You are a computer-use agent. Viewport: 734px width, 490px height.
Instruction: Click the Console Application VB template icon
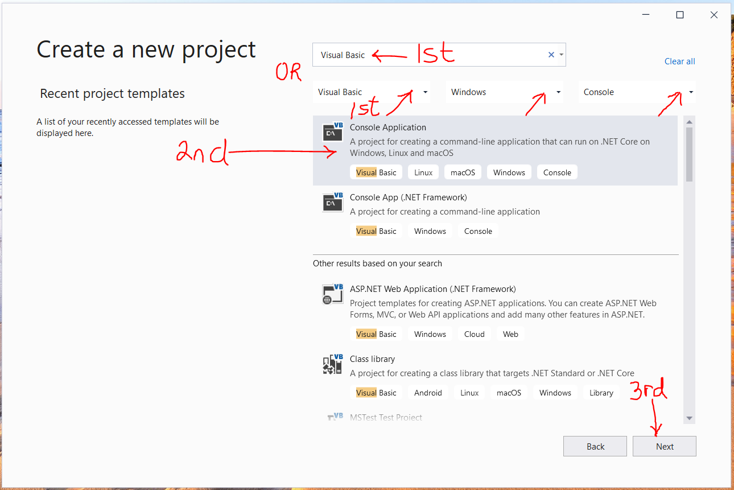(333, 132)
